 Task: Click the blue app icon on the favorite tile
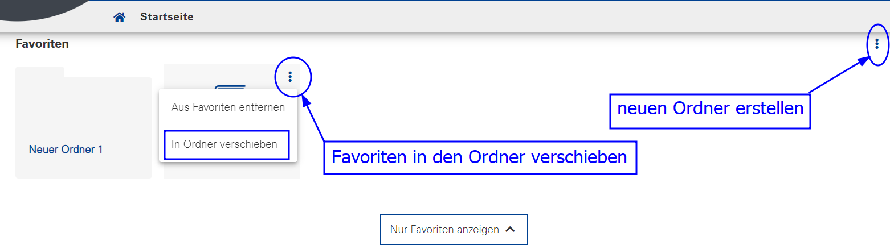coord(230,88)
